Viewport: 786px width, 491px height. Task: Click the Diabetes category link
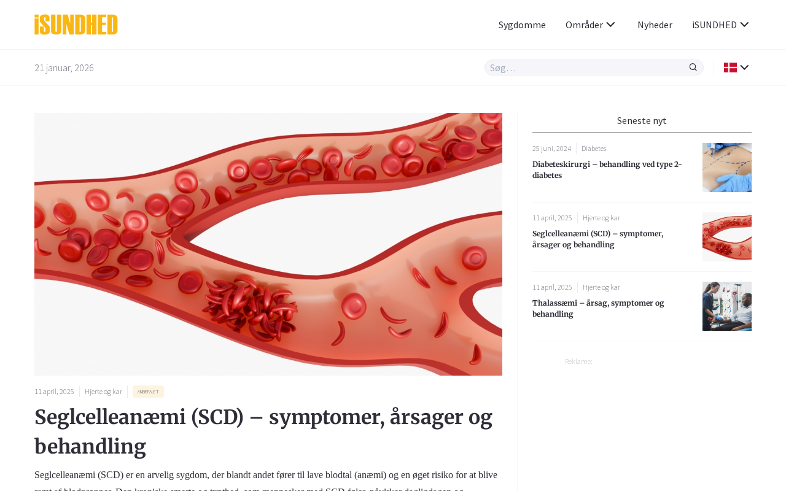594,149
